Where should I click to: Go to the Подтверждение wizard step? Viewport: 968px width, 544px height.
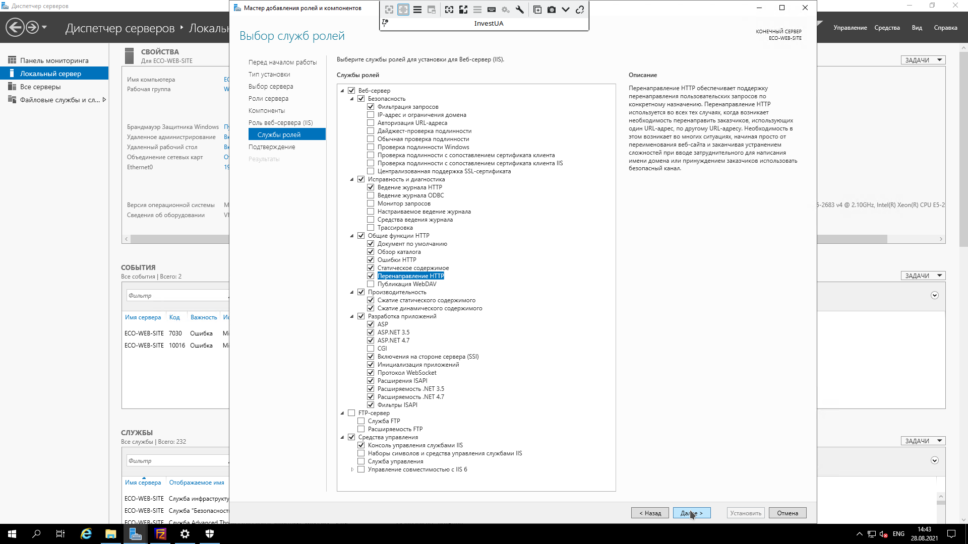272,147
